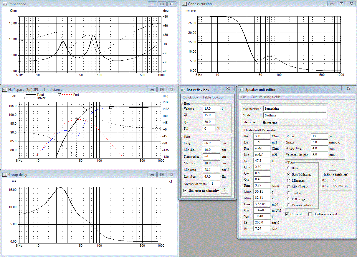
Task: Open the Quick box menu
Action: click(190, 97)
